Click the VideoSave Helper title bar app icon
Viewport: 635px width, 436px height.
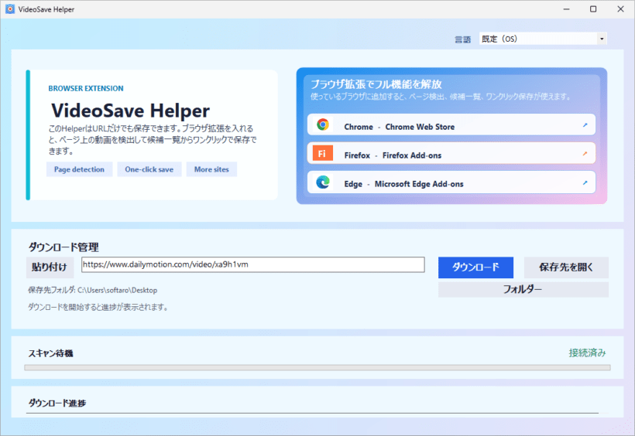(x=10, y=9)
